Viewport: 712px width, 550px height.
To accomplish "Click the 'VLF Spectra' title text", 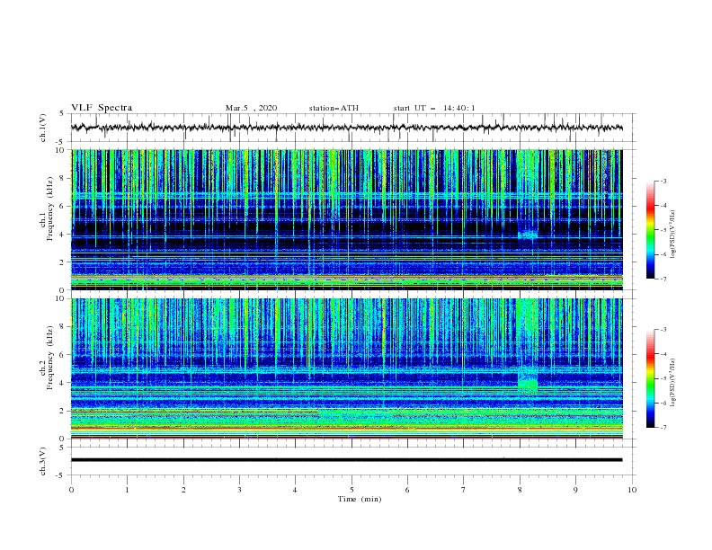I will (x=102, y=108).
